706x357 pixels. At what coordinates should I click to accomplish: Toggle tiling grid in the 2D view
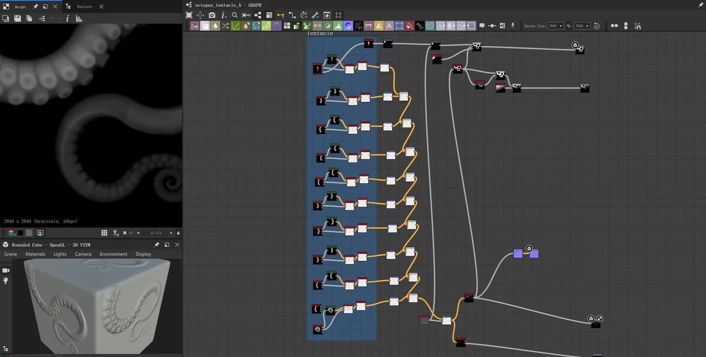pyautogui.click(x=104, y=233)
